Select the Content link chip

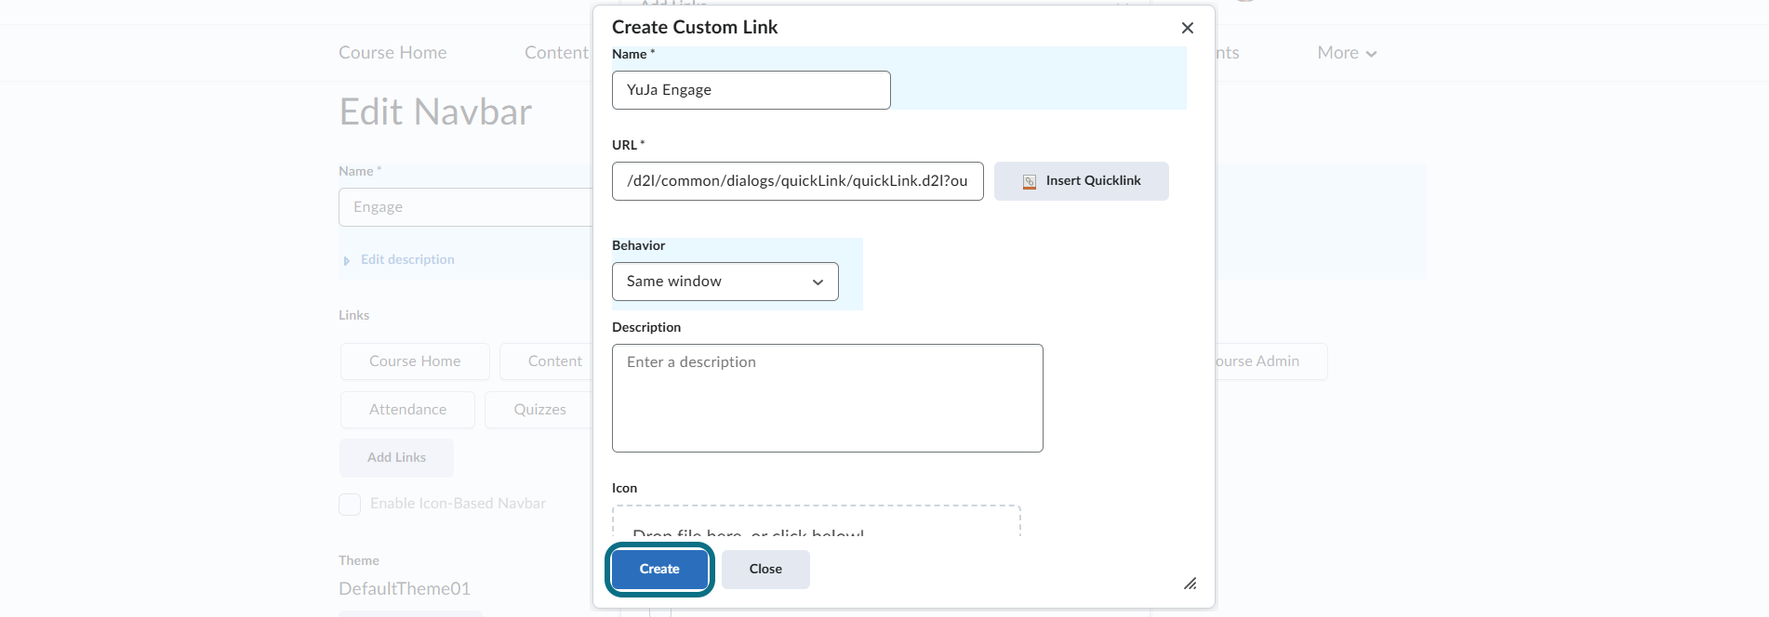546,361
